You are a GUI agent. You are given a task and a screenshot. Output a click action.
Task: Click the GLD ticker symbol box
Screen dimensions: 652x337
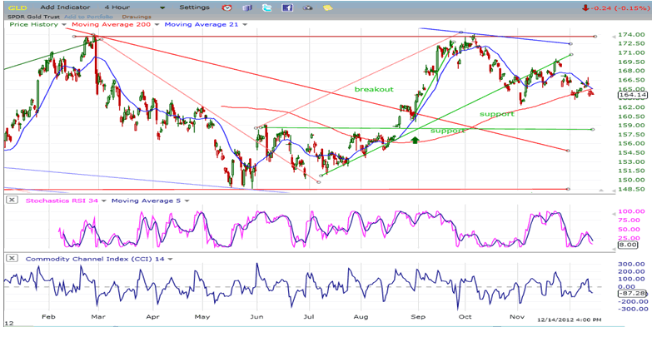click(17, 7)
